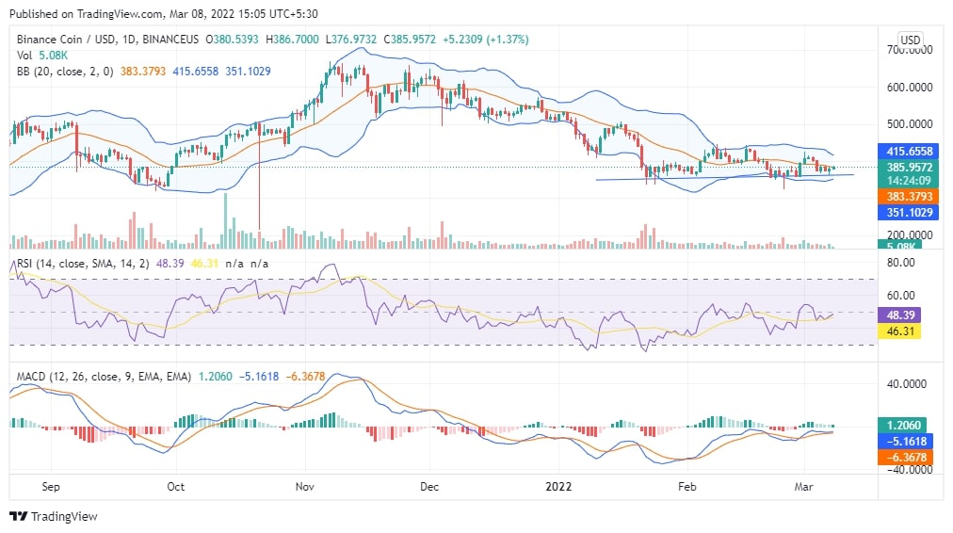The height and width of the screenshot is (533, 953).
Task: Click the 500.0000 price axis label
Action: 910,124
